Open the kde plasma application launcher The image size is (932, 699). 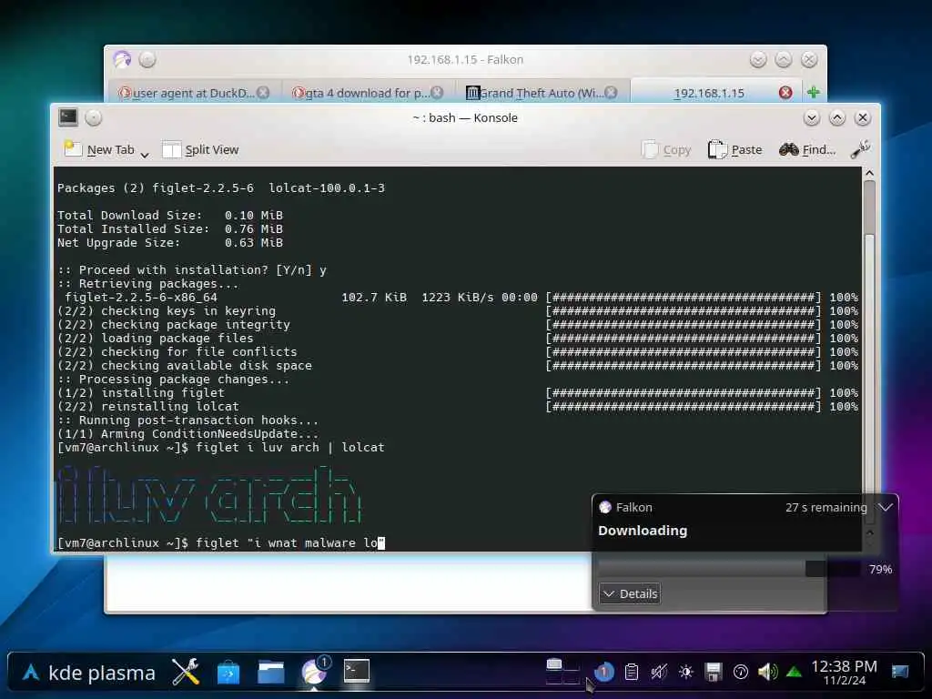coord(88,673)
